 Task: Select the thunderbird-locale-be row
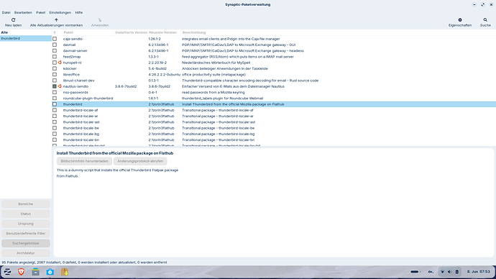pos(274,128)
